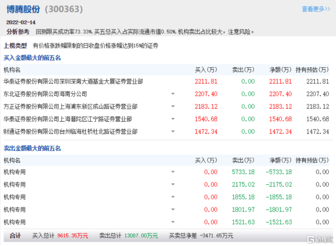Image resolution: width=336 pixels, height=246 pixels.
Task: Click 买入(万) header in the buy table
Action: 206,70
